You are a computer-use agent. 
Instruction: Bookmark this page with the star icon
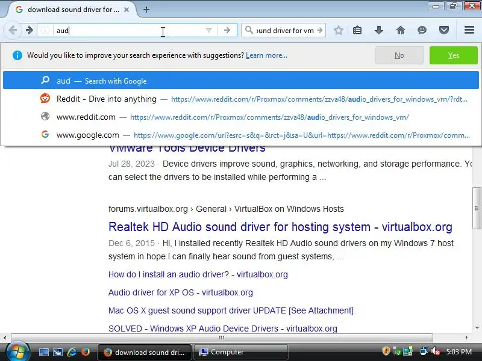point(339,30)
